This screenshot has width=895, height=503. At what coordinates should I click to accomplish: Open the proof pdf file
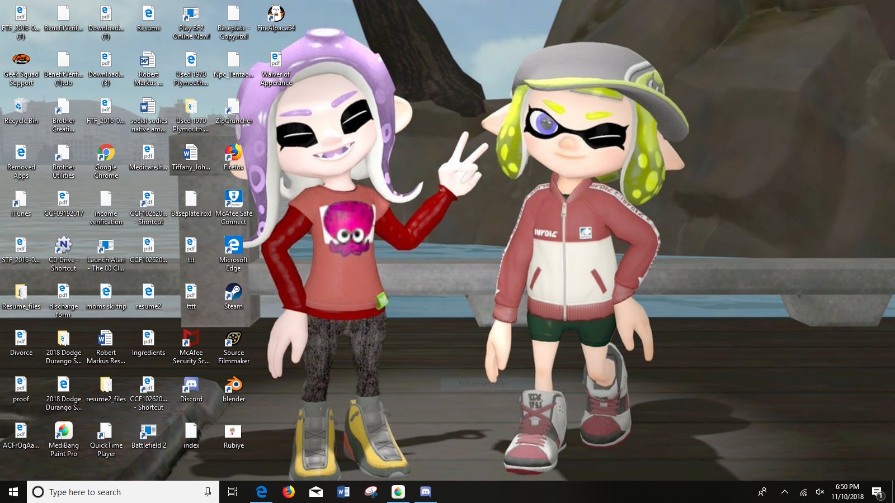coord(21,389)
